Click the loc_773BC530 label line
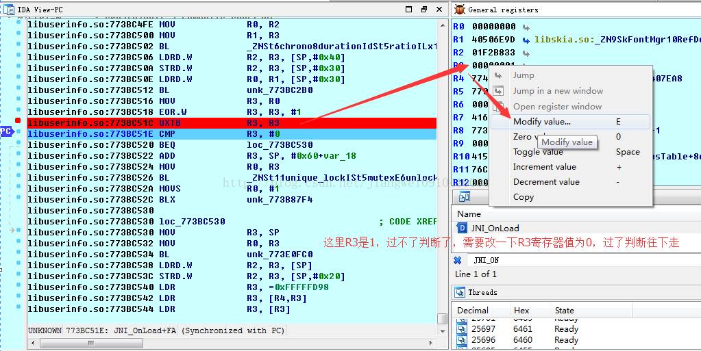 point(232,222)
